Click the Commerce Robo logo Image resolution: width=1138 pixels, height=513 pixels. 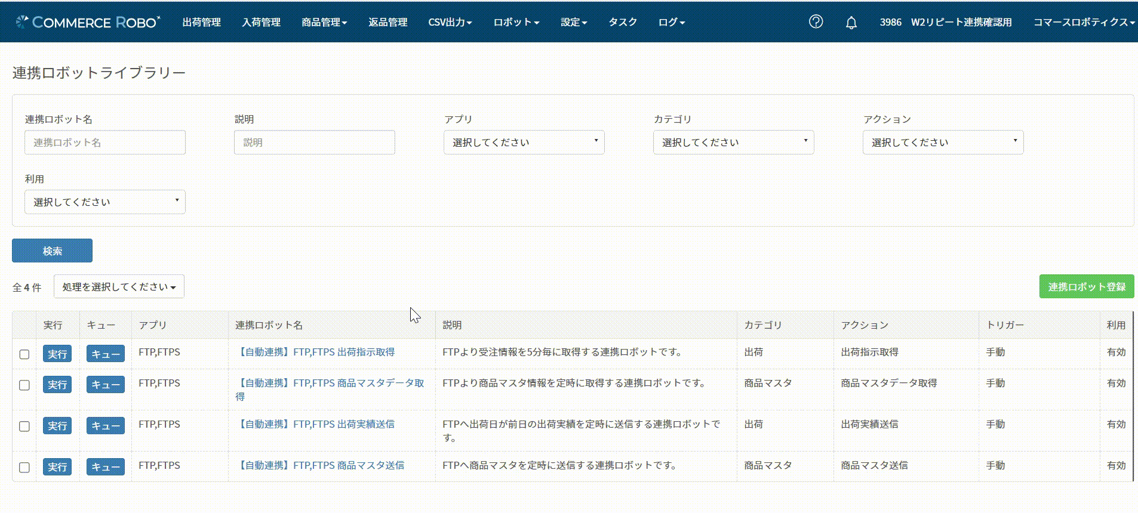pos(88,22)
